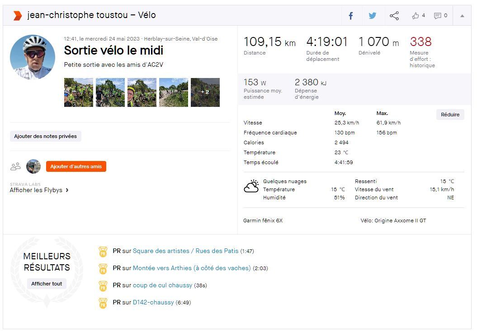The image size is (477, 331).
Task: Expand Afficher les Flybys chevron
Action: (67, 190)
